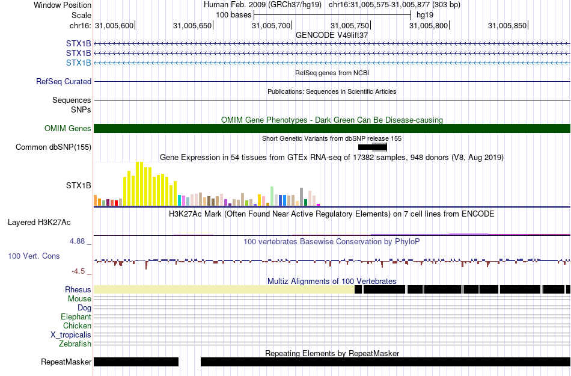Select the Mouse species label

(x=79, y=299)
